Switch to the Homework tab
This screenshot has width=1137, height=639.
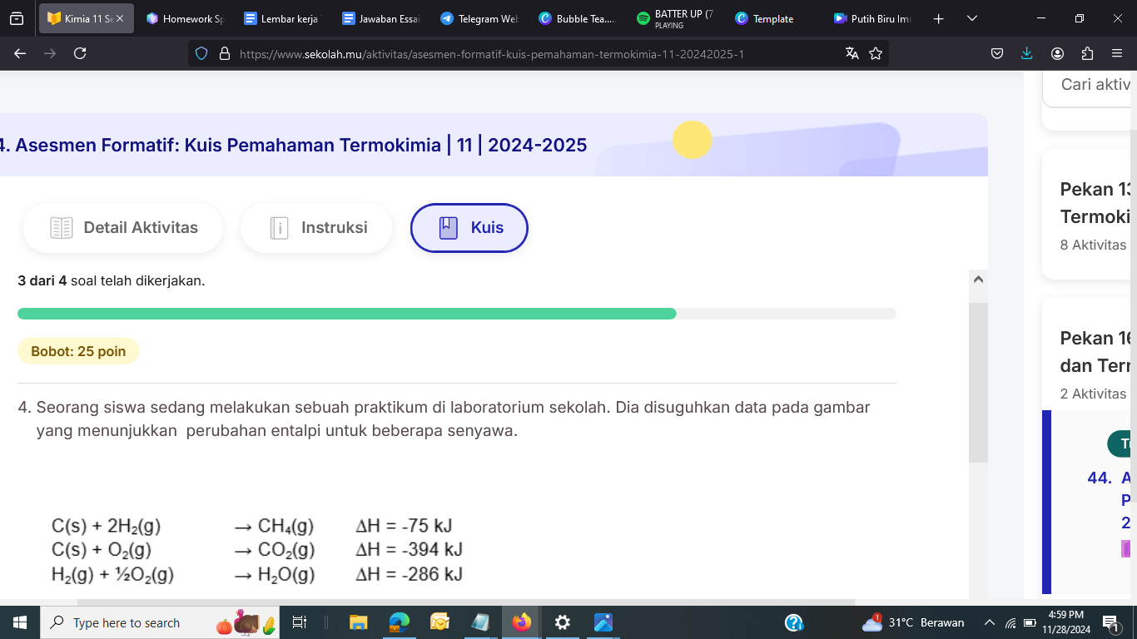pyautogui.click(x=185, y=18)
